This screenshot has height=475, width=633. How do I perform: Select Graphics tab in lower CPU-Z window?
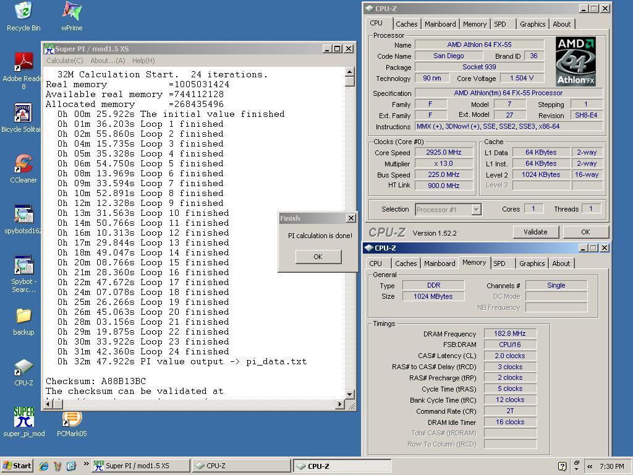coord(532,263)
